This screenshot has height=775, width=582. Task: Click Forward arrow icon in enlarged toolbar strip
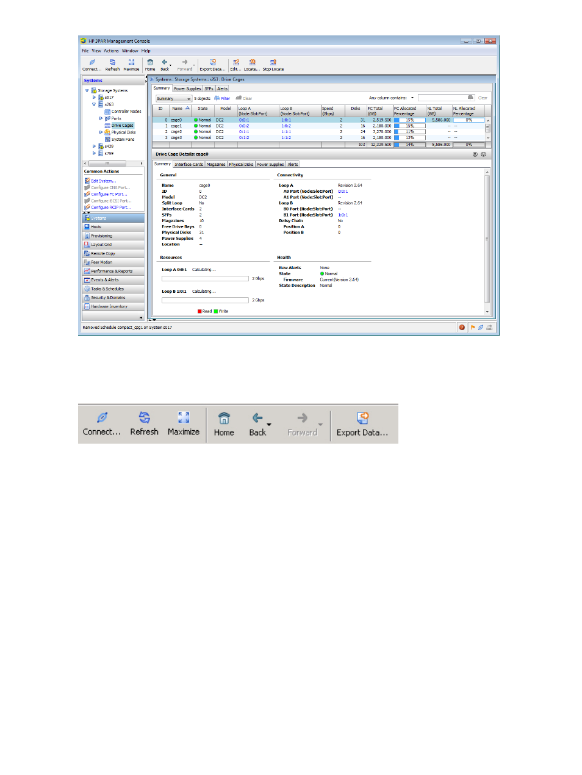[x=302, y=418]
